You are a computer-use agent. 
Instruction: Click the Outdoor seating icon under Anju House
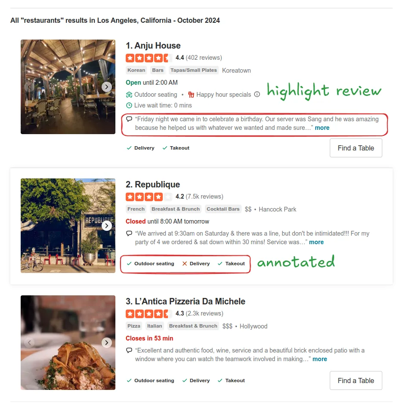point(129,95)
